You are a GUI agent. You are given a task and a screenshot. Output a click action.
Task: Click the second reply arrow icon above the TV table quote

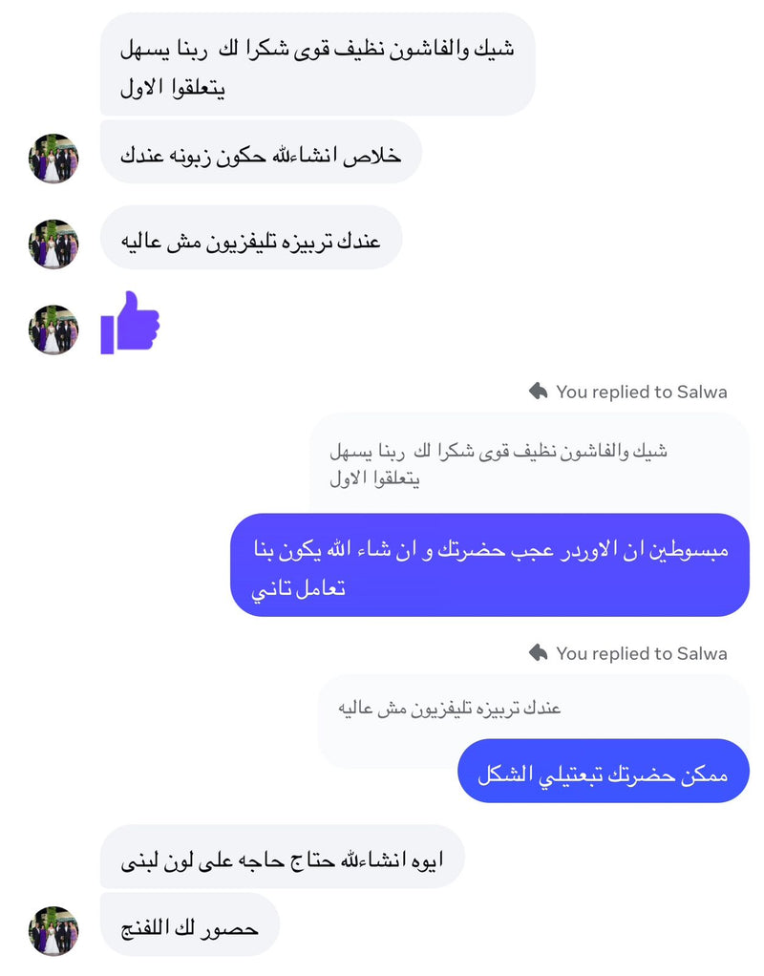tap(538, 653)
